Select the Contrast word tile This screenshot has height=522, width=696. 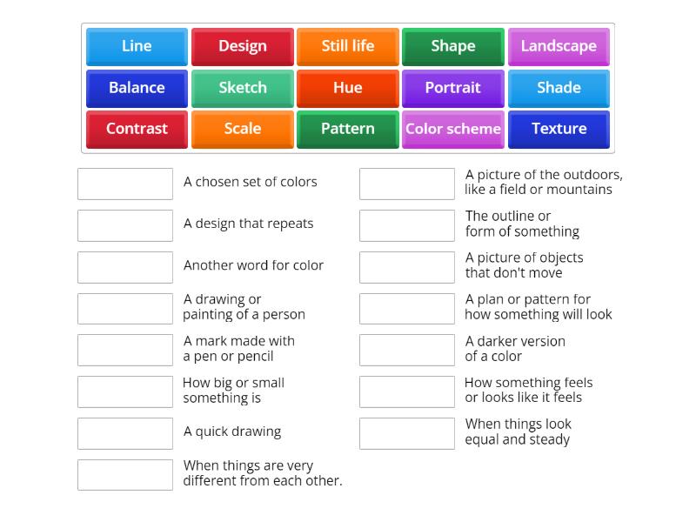tap(137, 129)
